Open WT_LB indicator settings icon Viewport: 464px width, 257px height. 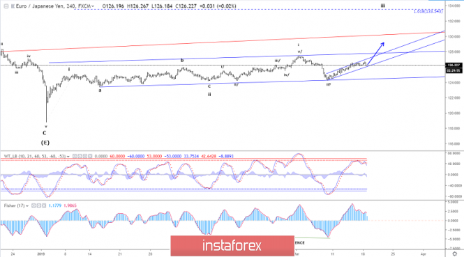click(x=80, y=156)
